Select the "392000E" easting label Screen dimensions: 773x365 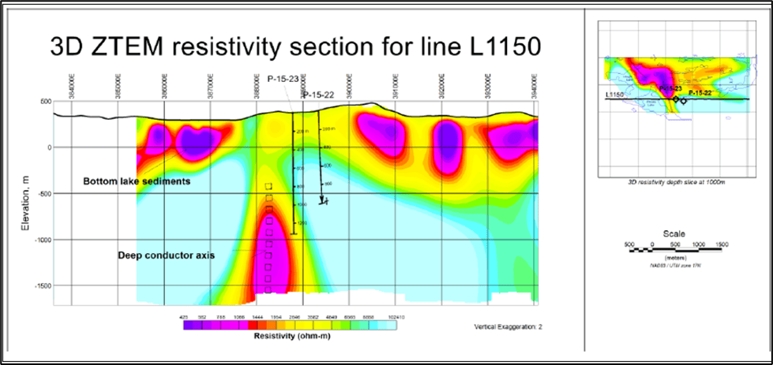point(442,87)
